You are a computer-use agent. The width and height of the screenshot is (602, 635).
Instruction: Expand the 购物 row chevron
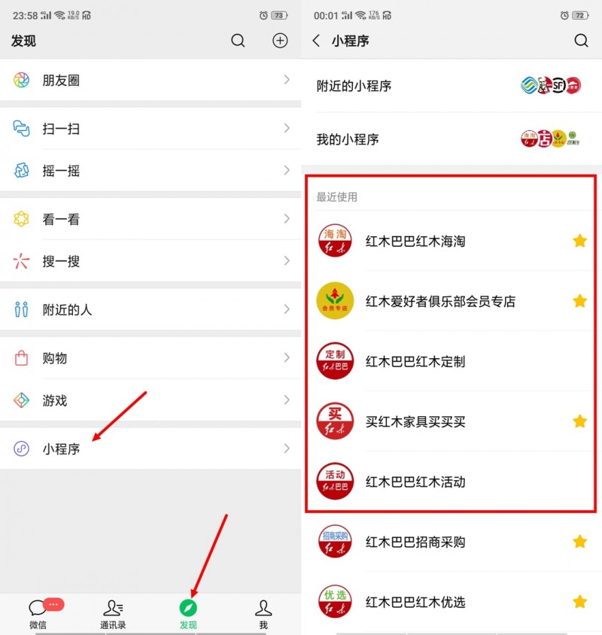pos(287,357)
